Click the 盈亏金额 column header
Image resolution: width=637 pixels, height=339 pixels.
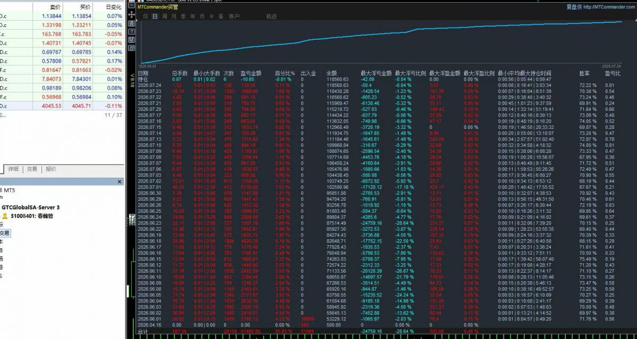251,73
